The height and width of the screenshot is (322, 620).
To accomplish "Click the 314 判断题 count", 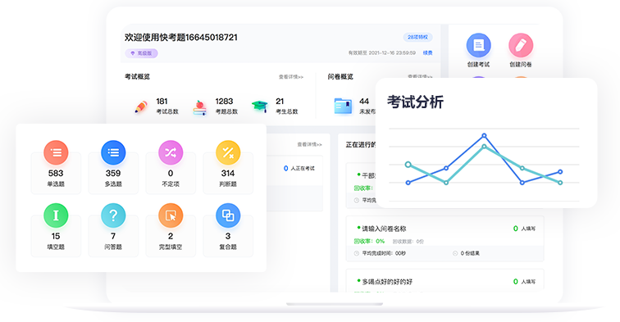I will coord(228,173).
